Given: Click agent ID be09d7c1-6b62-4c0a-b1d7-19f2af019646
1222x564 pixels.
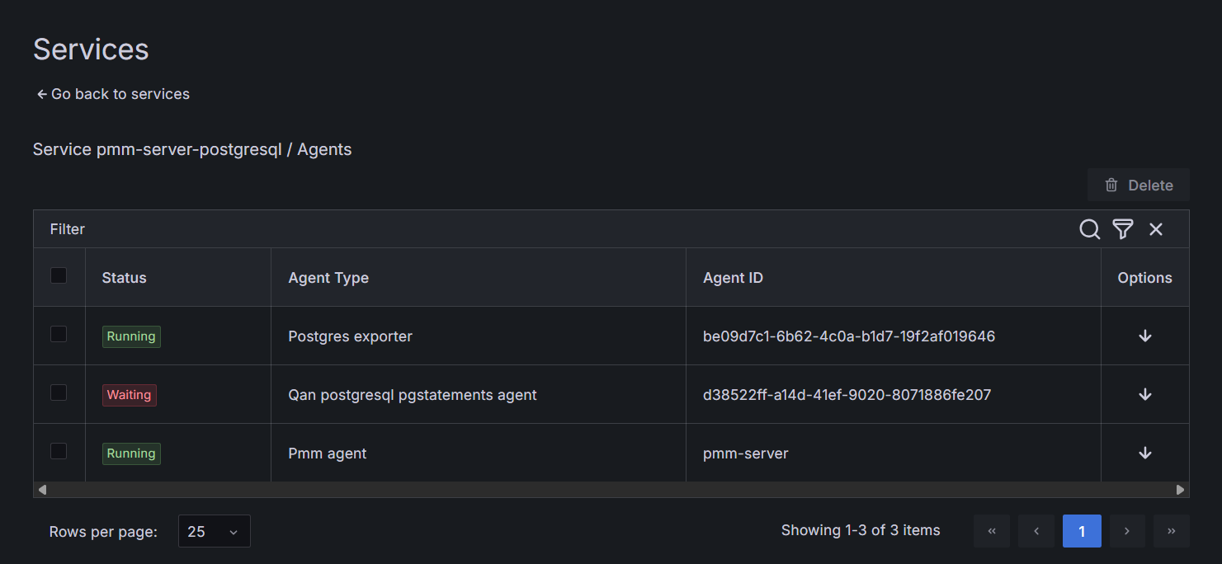Looking at the screenshot, I should point(849,336).
